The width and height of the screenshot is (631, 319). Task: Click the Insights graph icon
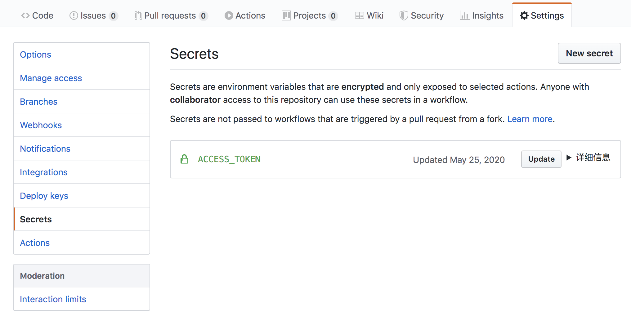click(x=464, y=15)
